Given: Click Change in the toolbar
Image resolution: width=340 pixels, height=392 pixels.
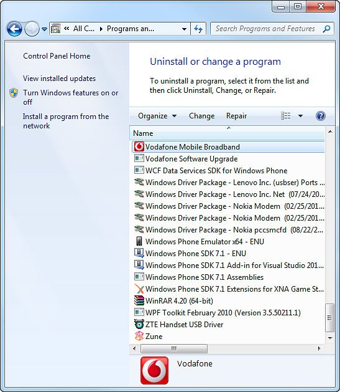Looking at the screenshot, I should pyautogui.click(x=201, y=116).
